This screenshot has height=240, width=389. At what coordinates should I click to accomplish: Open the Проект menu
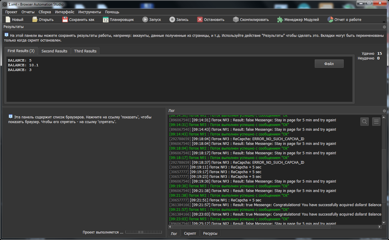click(x=11, y=12)
